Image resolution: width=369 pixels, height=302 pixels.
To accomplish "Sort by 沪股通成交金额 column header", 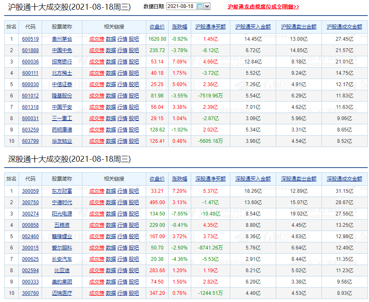I will pos(344,27).
